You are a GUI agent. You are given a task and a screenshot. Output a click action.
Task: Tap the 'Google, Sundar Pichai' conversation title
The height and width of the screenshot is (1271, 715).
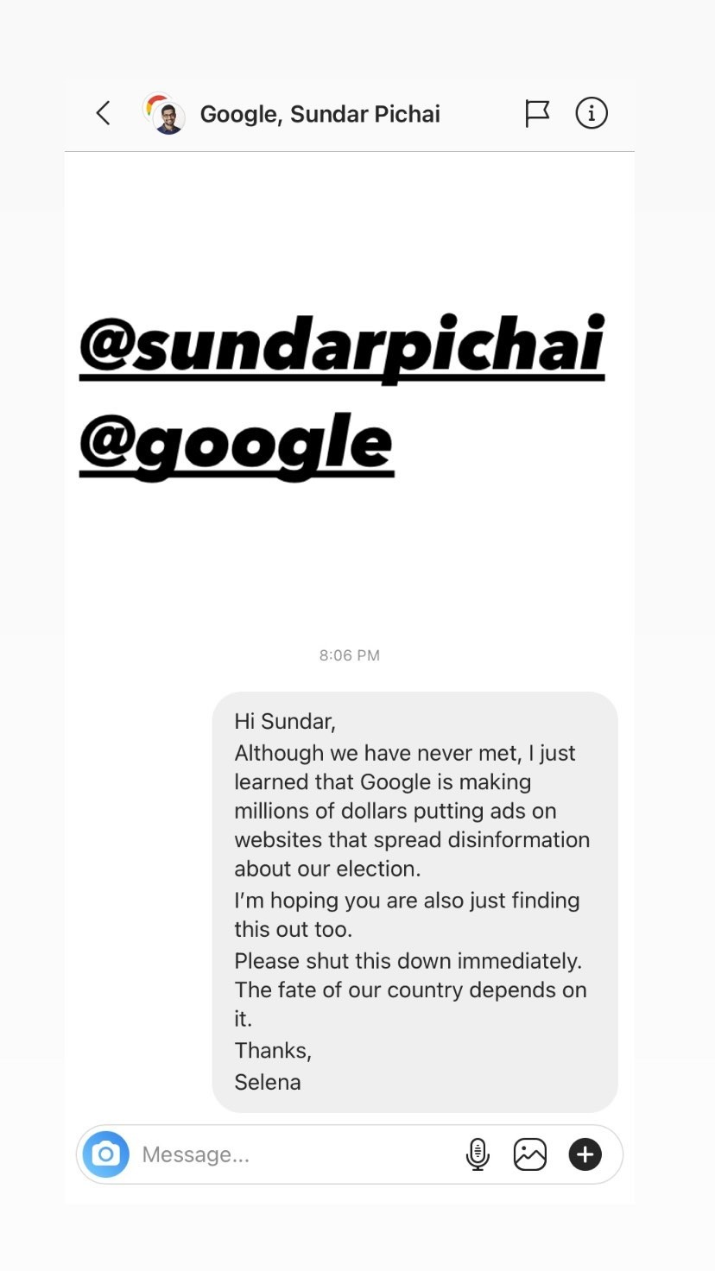click(320, 113)
